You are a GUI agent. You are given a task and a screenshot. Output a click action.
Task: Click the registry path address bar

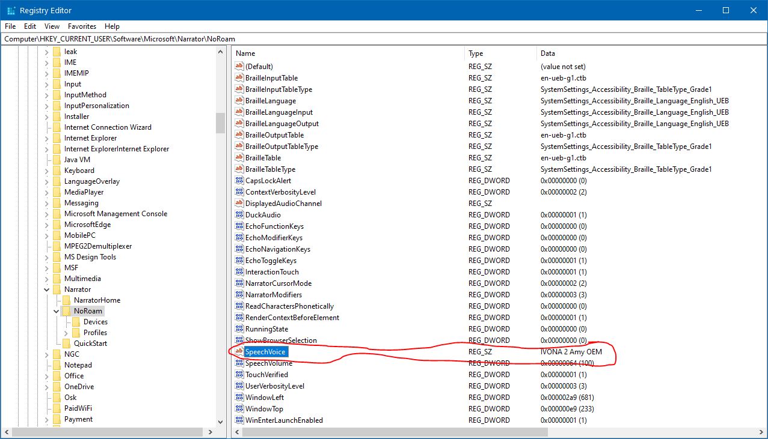[x=384, y=38]
